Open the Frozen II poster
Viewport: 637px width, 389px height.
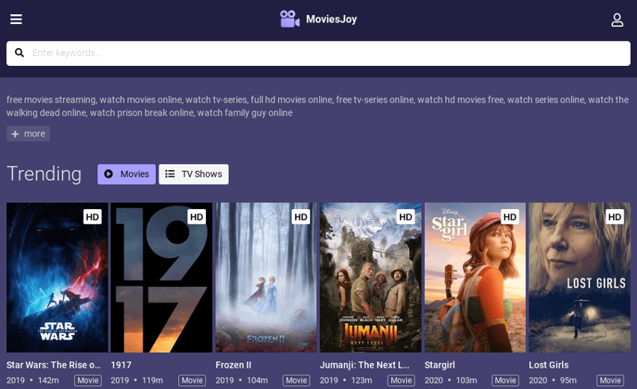click(x=266, y=277)
